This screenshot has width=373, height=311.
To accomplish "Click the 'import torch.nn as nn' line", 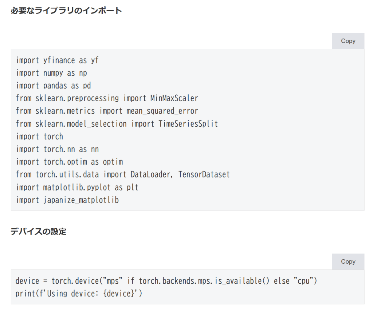I will (x=57, y=149).
